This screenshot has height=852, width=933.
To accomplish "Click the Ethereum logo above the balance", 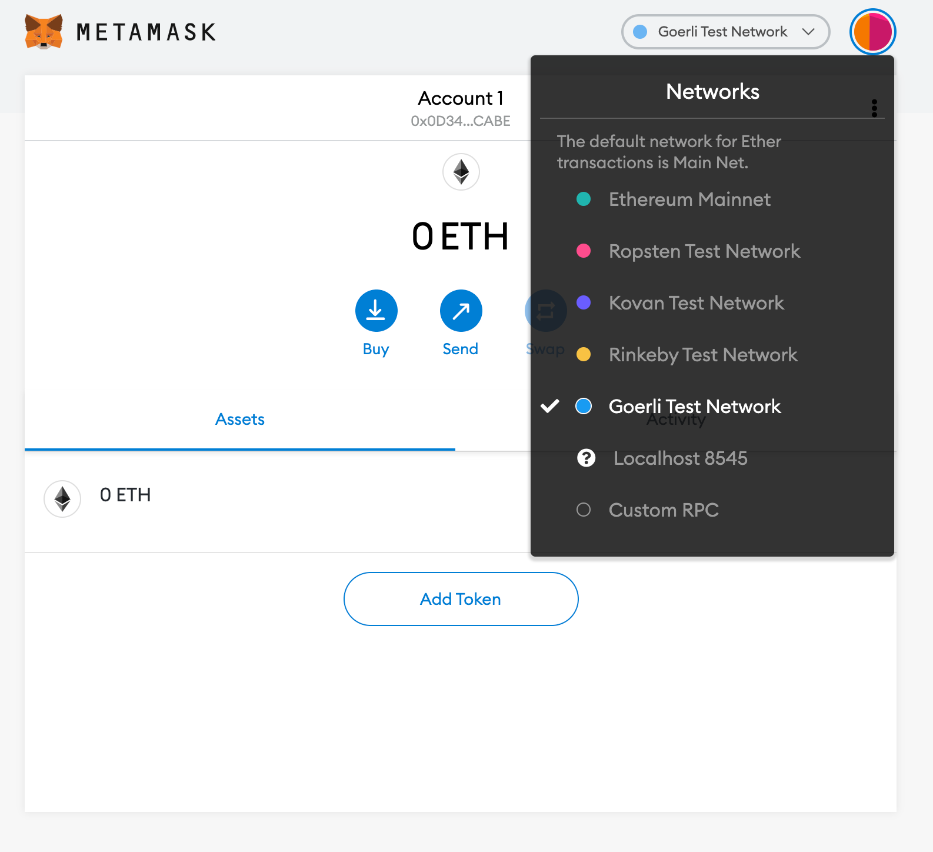I will pyautogui.click(x=461, y=172).
